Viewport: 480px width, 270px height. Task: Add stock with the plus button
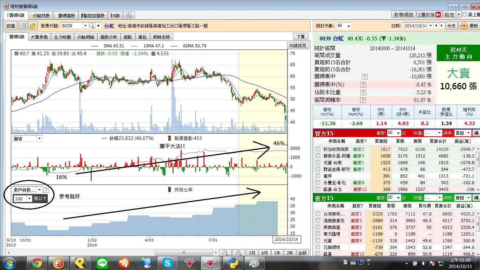click(x=98, y=26)
